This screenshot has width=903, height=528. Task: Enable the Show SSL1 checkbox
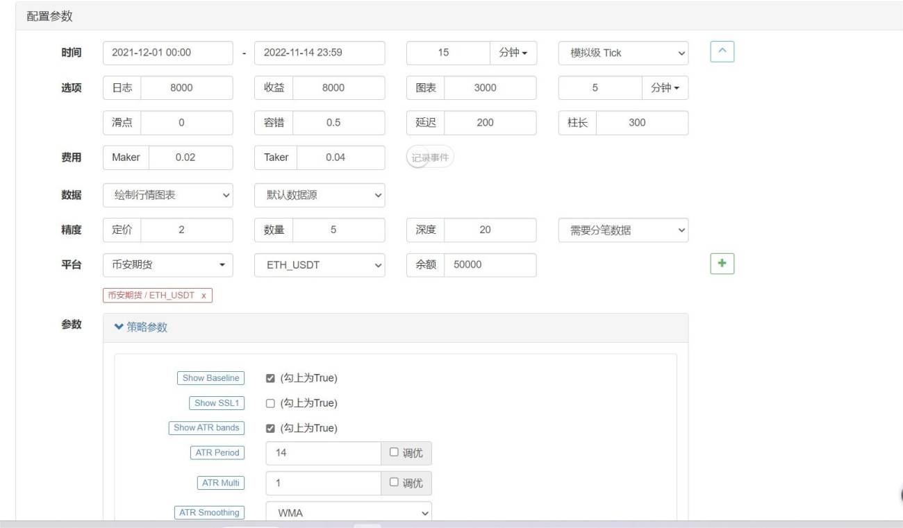point(270,403)
